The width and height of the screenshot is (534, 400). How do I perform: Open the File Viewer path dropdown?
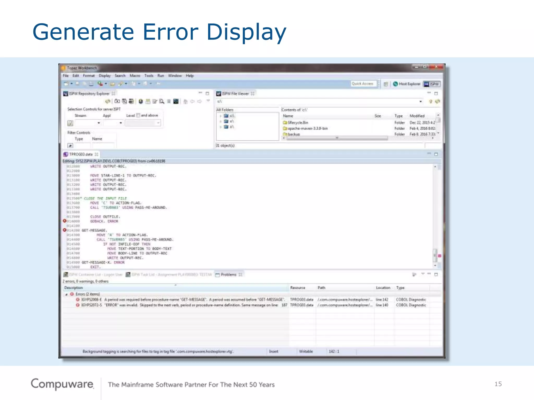421,102
